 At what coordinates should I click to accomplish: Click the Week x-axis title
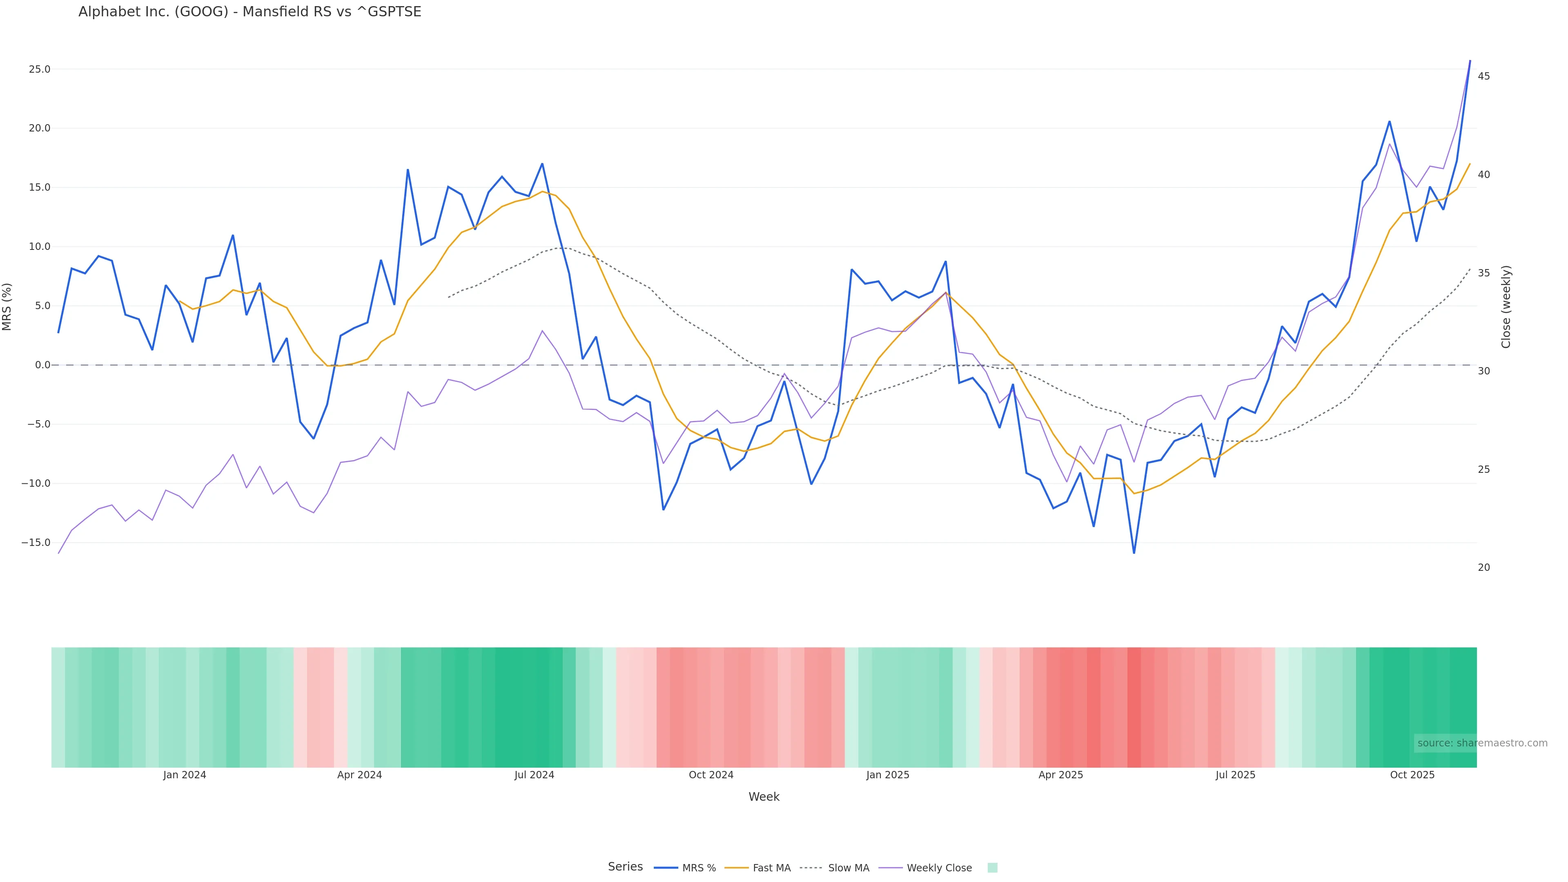point(763,796)
